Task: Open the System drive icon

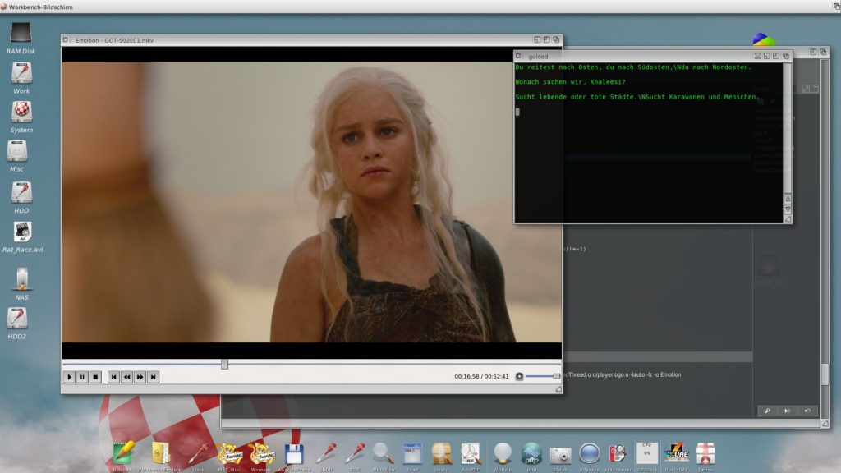Action: pyautogui.click(x=21, y=111)
